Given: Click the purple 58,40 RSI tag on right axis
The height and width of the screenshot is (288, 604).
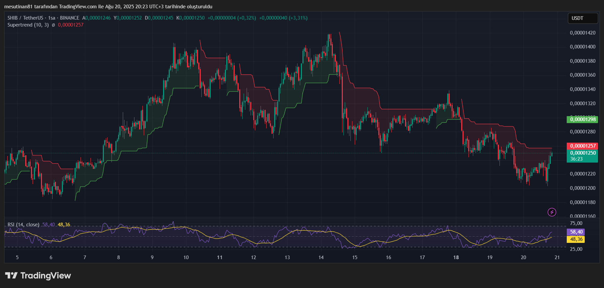Looking at the screenshot, I should pos(576,232).
